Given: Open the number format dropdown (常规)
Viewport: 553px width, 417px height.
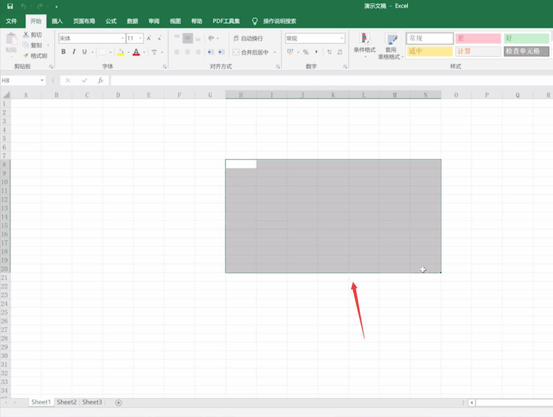Looking at the screenshot, I should pyautogui.click(x=342, y=38).
